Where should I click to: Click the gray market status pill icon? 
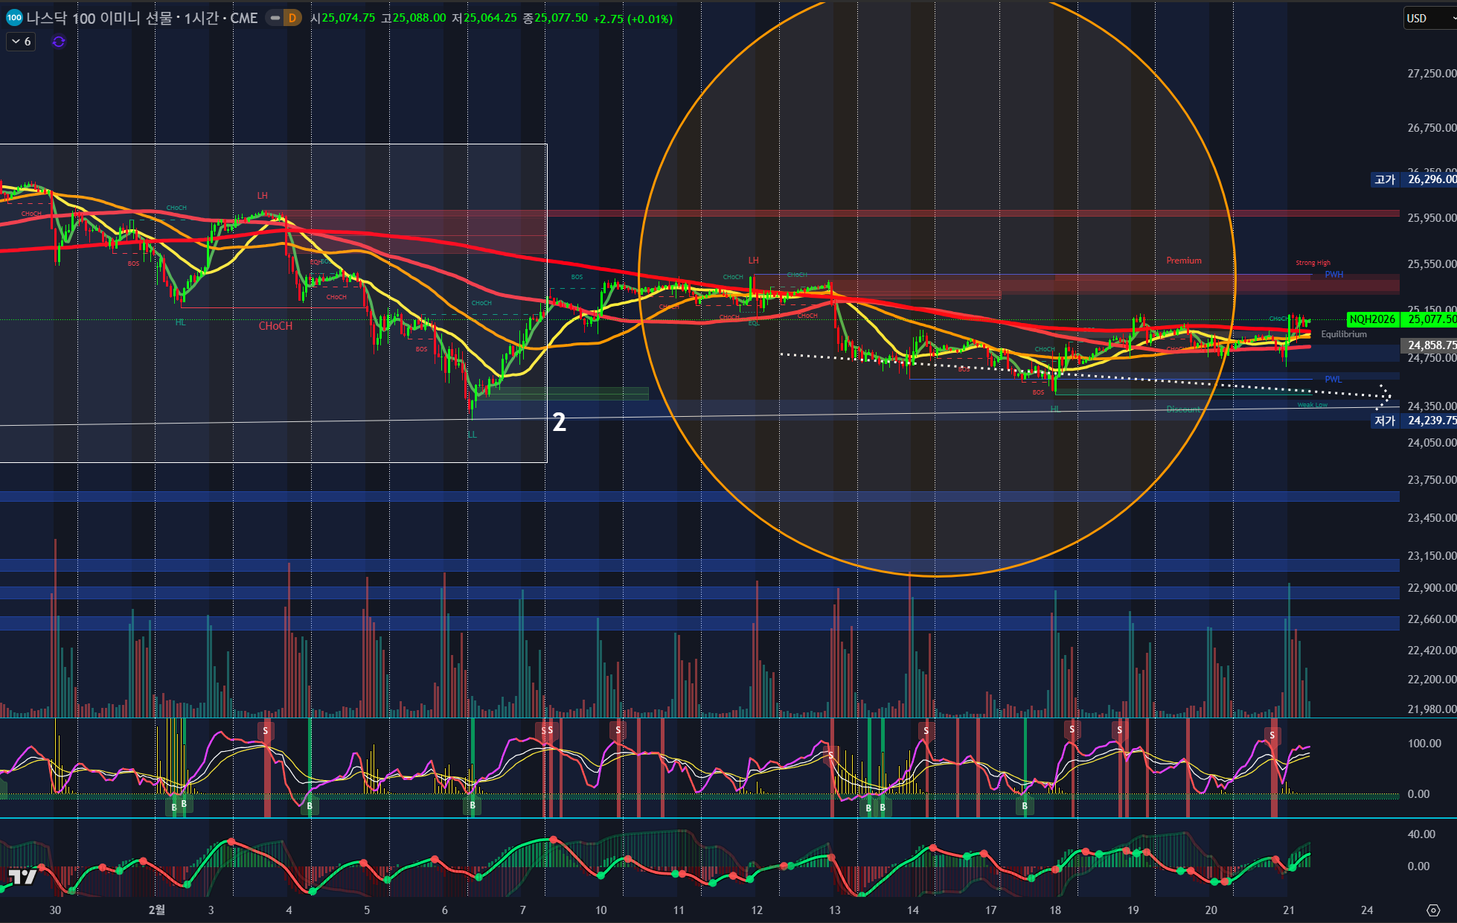coord(275,18)
